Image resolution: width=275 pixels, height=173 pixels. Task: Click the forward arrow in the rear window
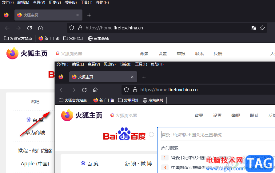18,28
